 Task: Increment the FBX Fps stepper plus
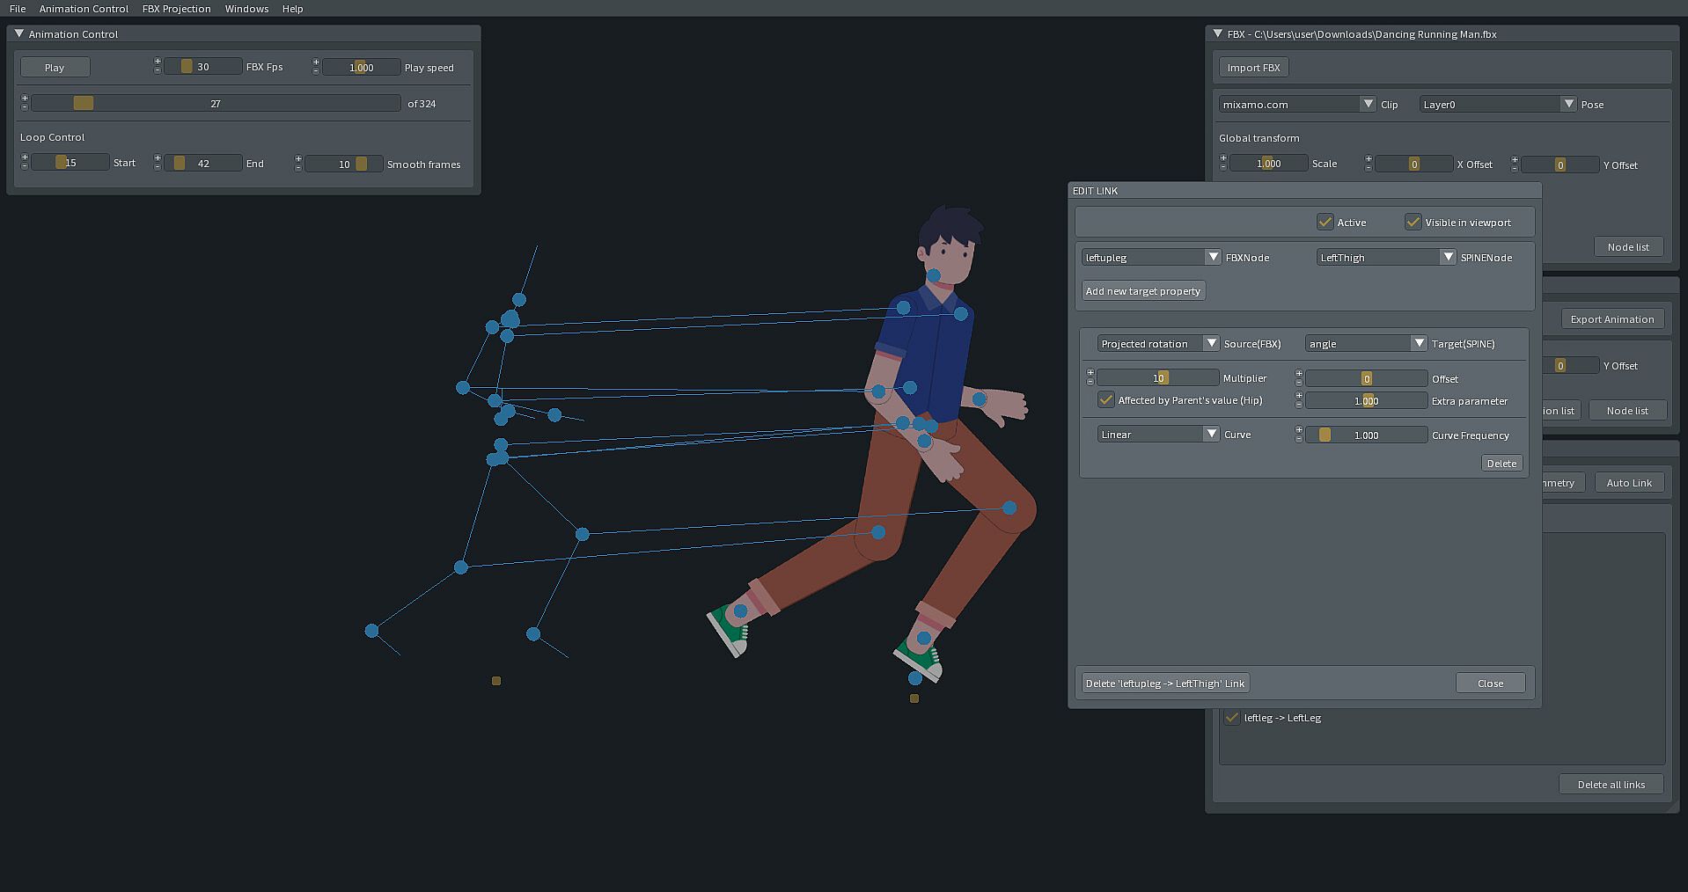pyautogui.click(x=158, y=62)
